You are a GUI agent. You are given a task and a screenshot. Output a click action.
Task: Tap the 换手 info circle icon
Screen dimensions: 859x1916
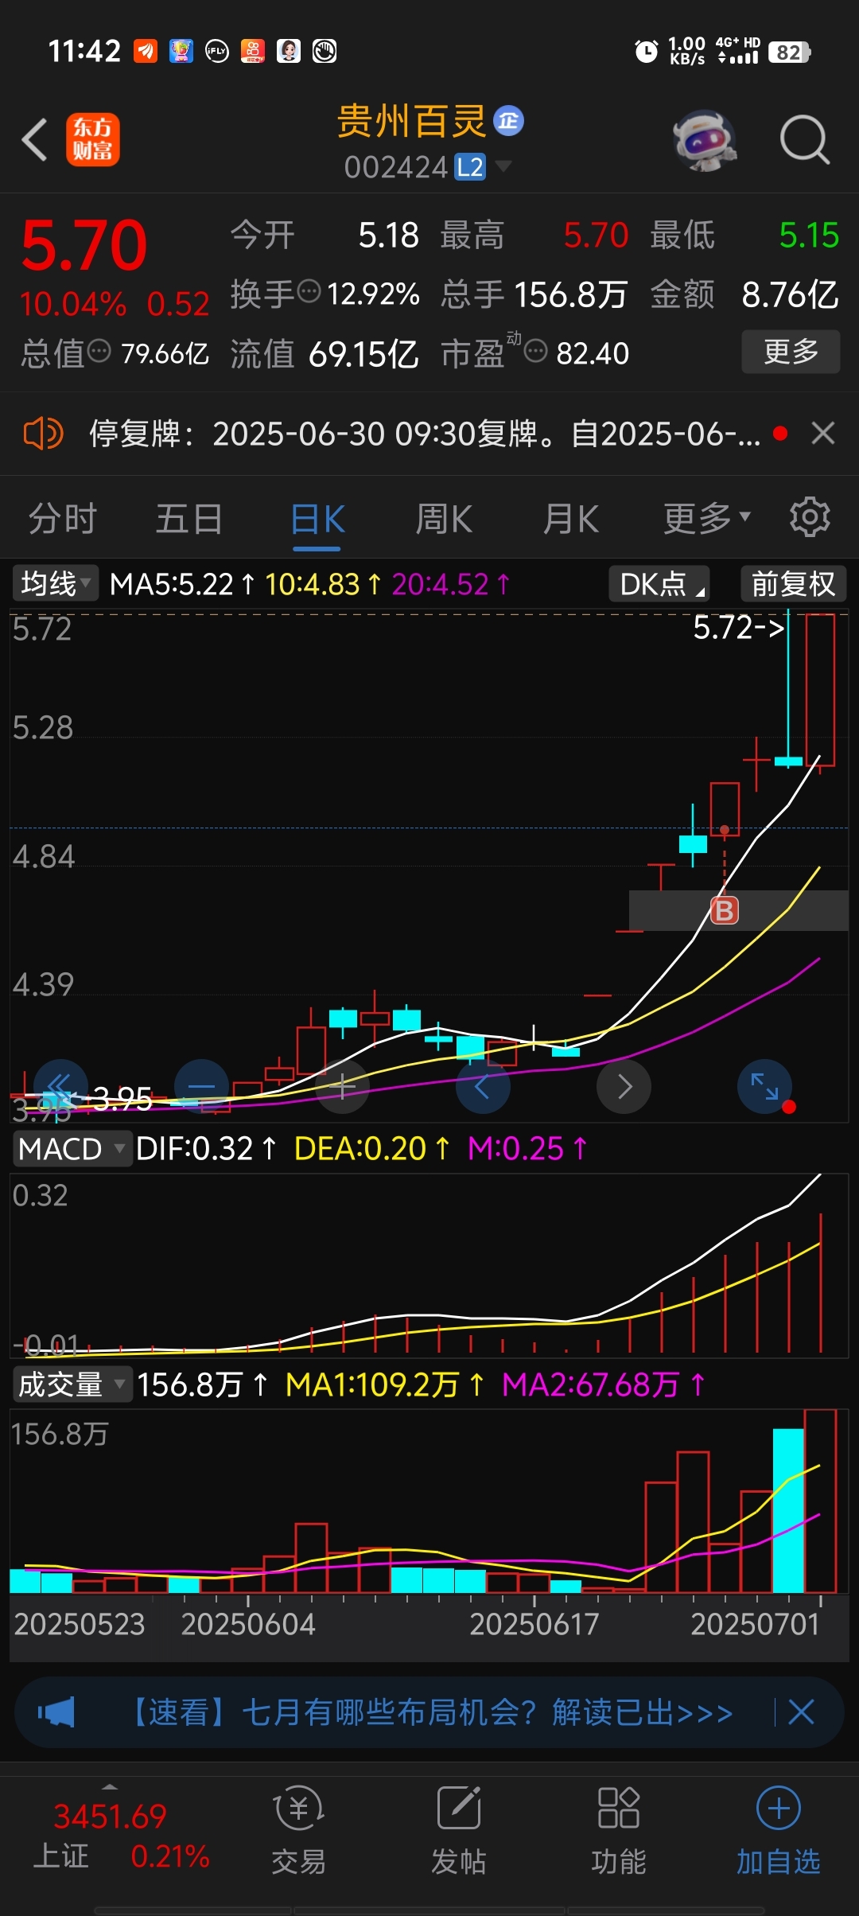pos(309,292)
